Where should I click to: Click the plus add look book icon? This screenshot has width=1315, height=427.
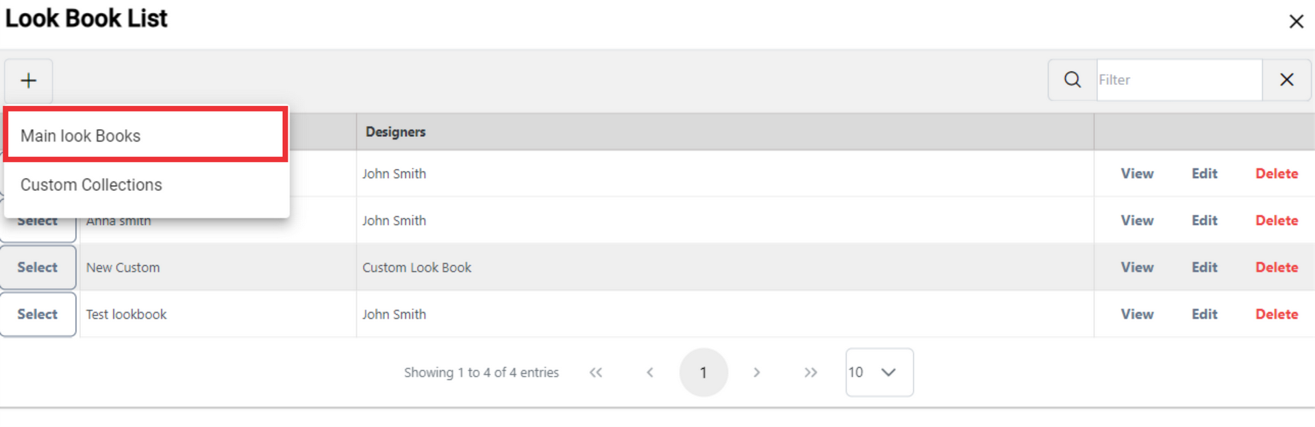click(29, 81)
